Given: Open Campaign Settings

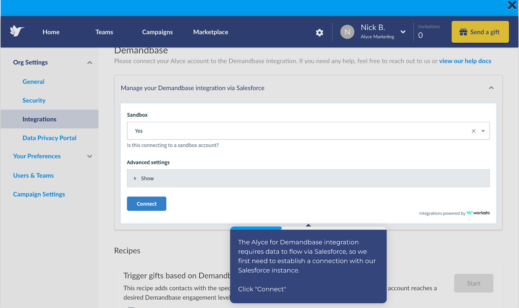Looking at the screenshot, I should [x=39, y=194].
